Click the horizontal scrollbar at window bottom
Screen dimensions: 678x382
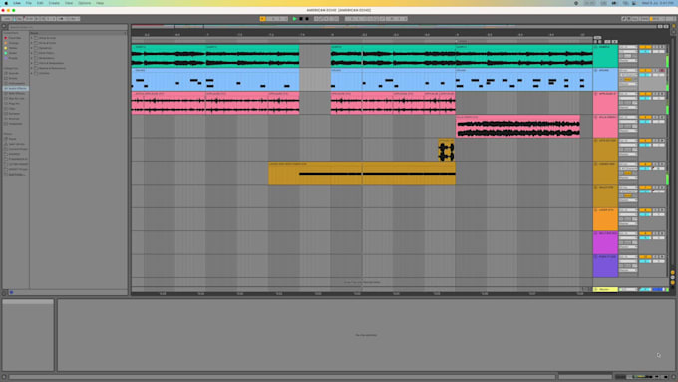point(282,377)
